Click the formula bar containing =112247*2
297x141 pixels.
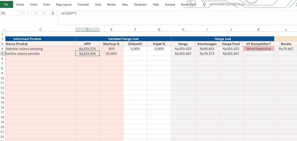[x=177, y=18]
